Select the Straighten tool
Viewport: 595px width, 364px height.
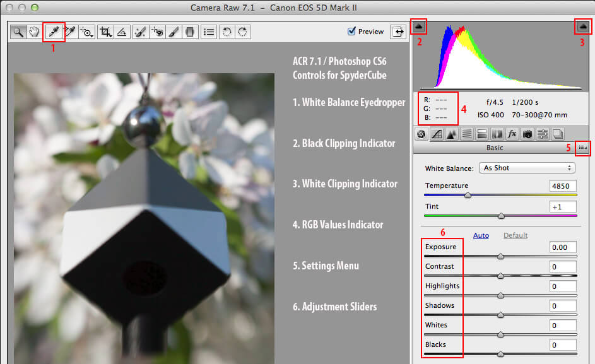tap(122, 32)
